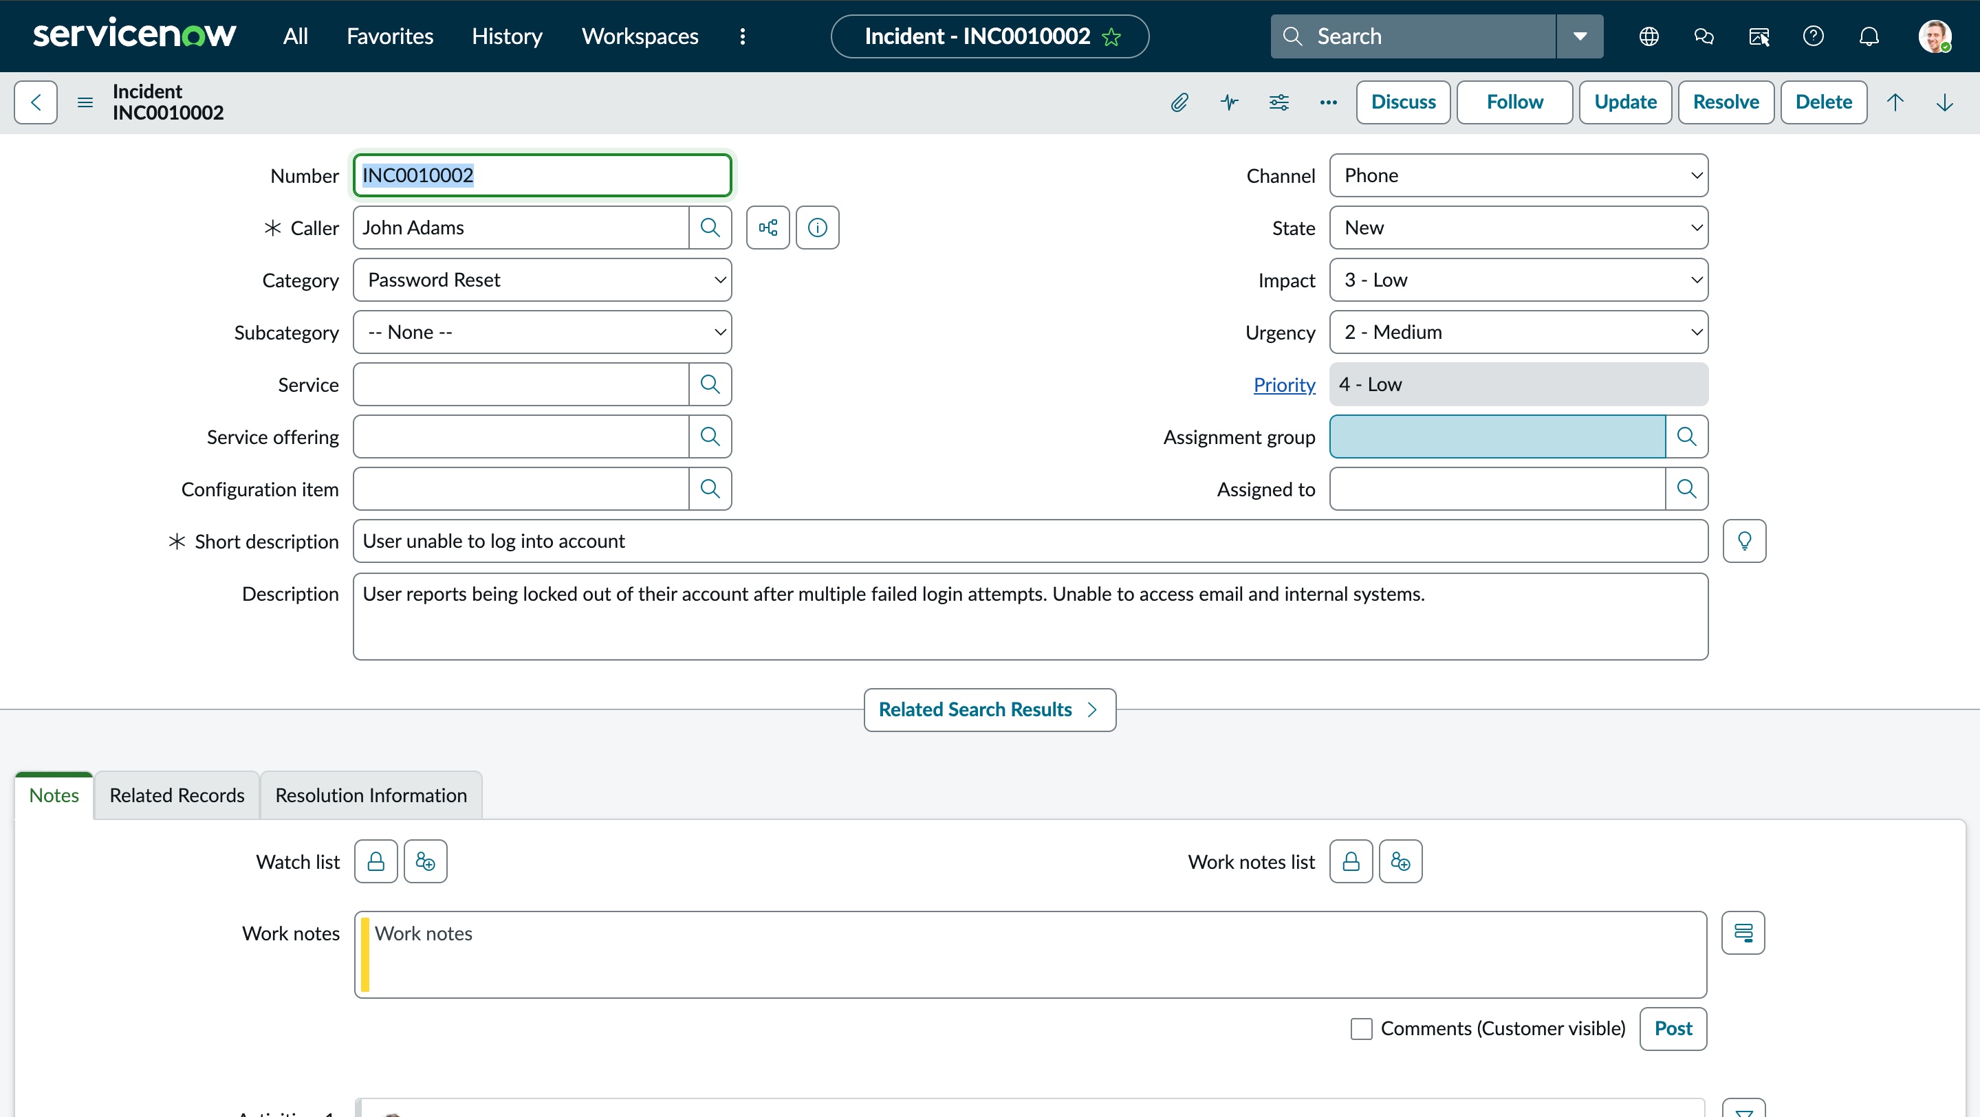Open the Urgency dropdown

[x=1518, y=332]
